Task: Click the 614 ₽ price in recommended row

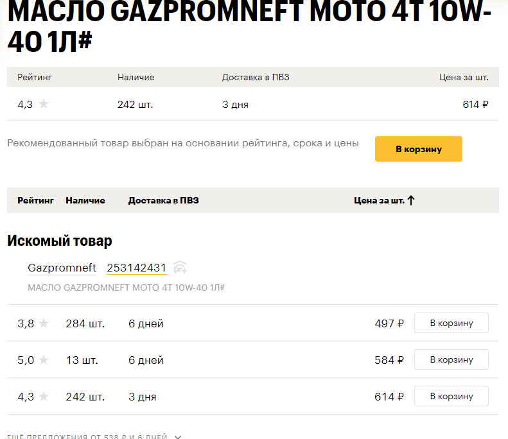Action: tap(475, 104)
